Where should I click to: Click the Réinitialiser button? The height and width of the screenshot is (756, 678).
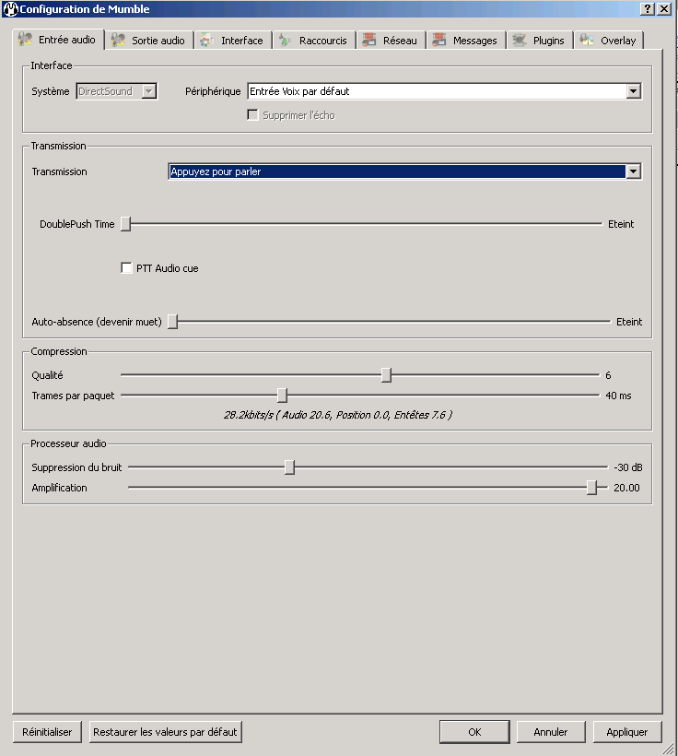coord(47,732)
